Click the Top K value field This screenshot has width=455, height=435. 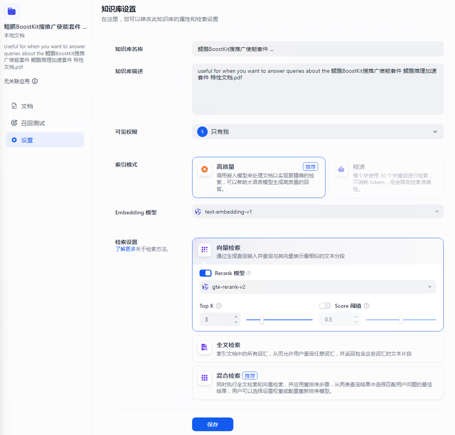(215, 319)
